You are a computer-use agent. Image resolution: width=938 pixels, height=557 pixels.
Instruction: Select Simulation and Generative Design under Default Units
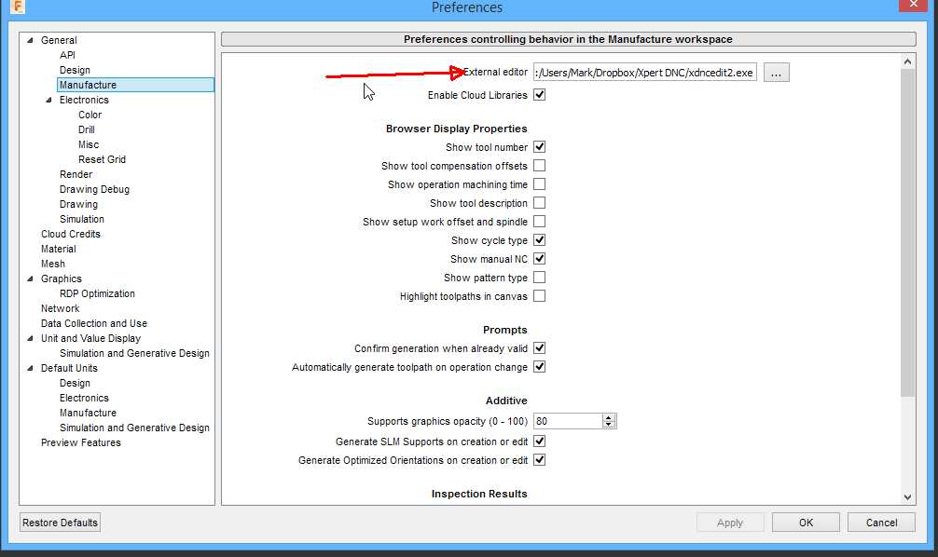(134, 428)
